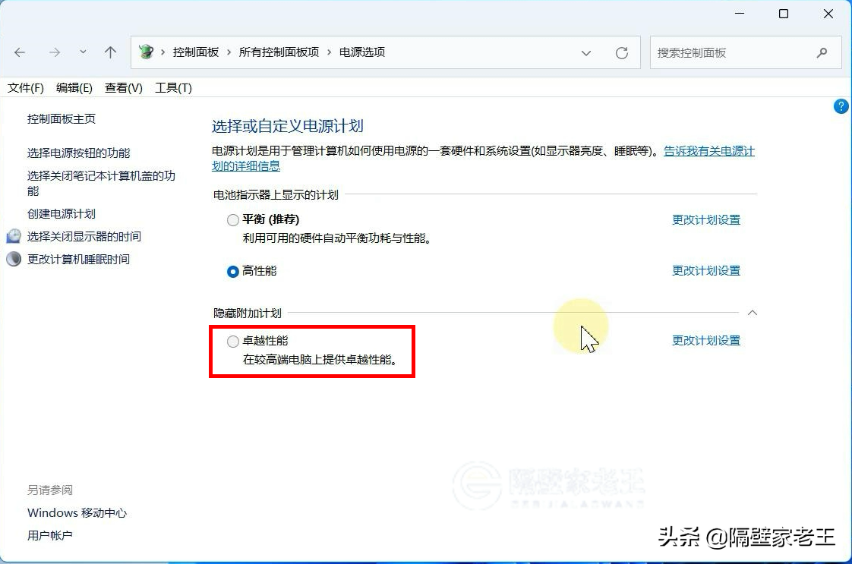Open the navigation history dropdown chevron

[x=82, y=52]
